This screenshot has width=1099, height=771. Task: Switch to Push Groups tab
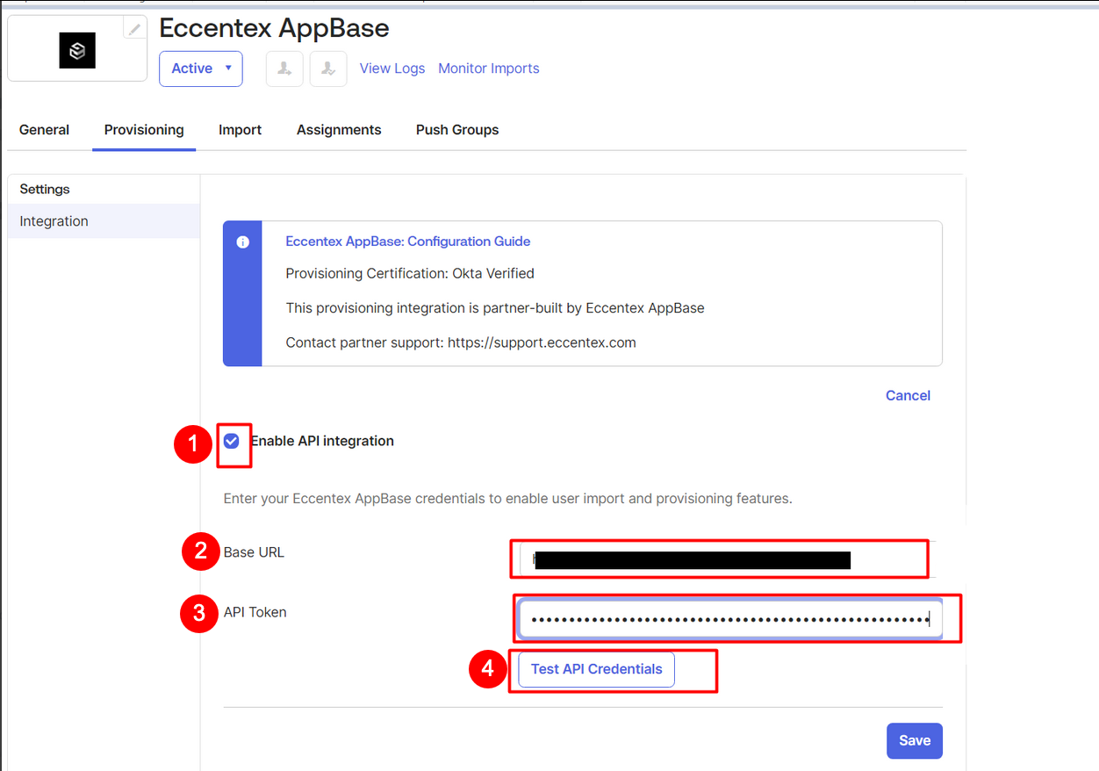457,130
